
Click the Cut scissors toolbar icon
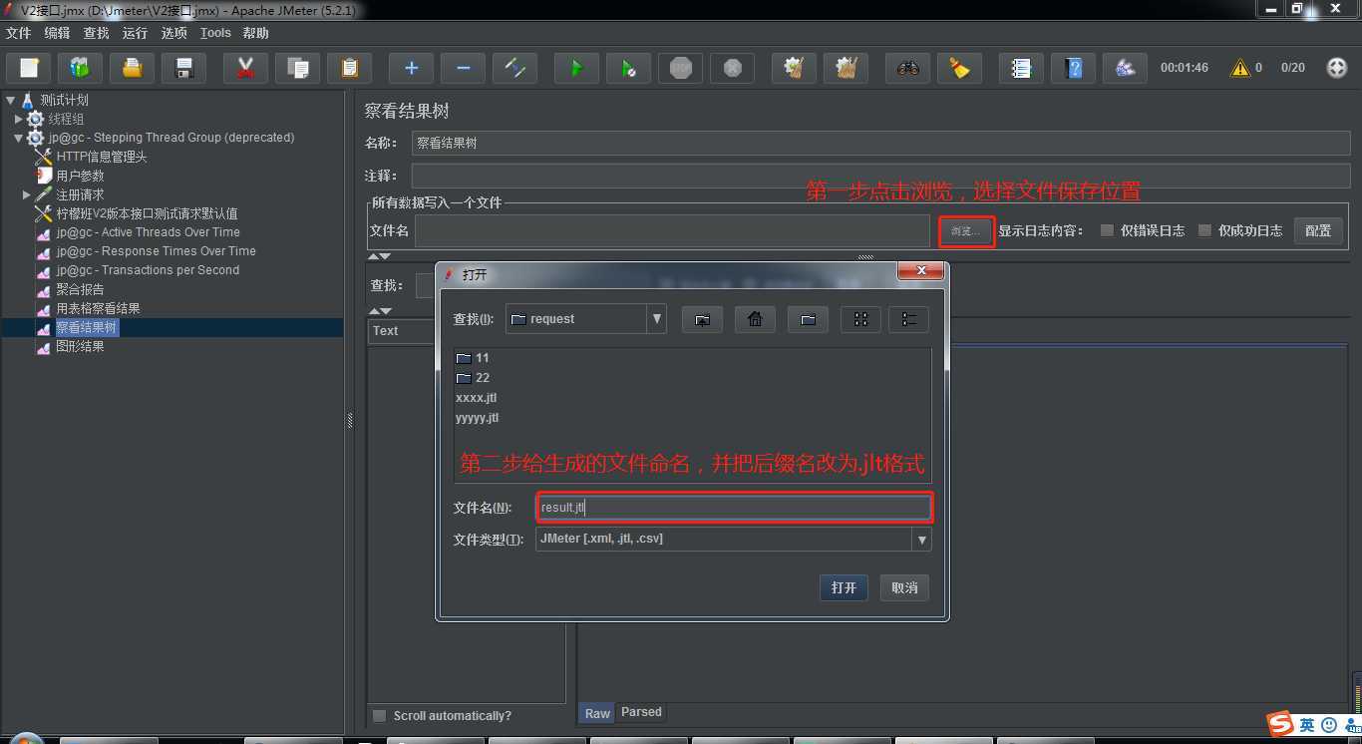[x=244, y=68]
